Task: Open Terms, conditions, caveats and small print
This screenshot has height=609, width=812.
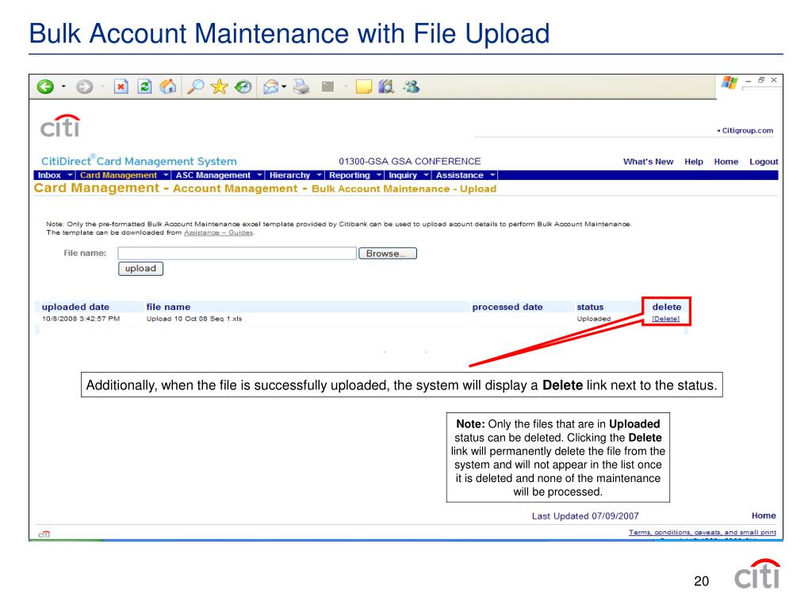Action: [x=703, y=532]
